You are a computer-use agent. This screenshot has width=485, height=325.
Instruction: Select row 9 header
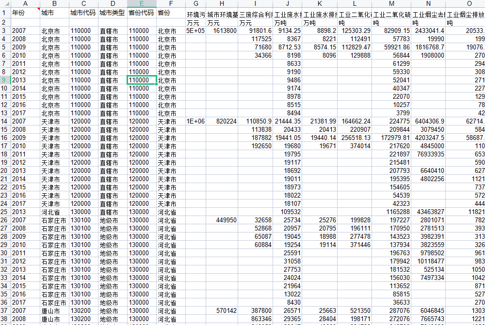coord(5,80)
